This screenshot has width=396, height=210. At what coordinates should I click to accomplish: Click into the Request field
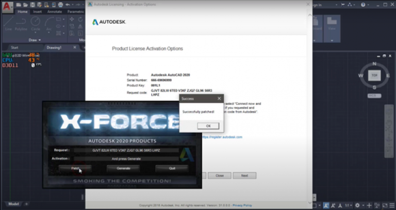click(126, 150)
